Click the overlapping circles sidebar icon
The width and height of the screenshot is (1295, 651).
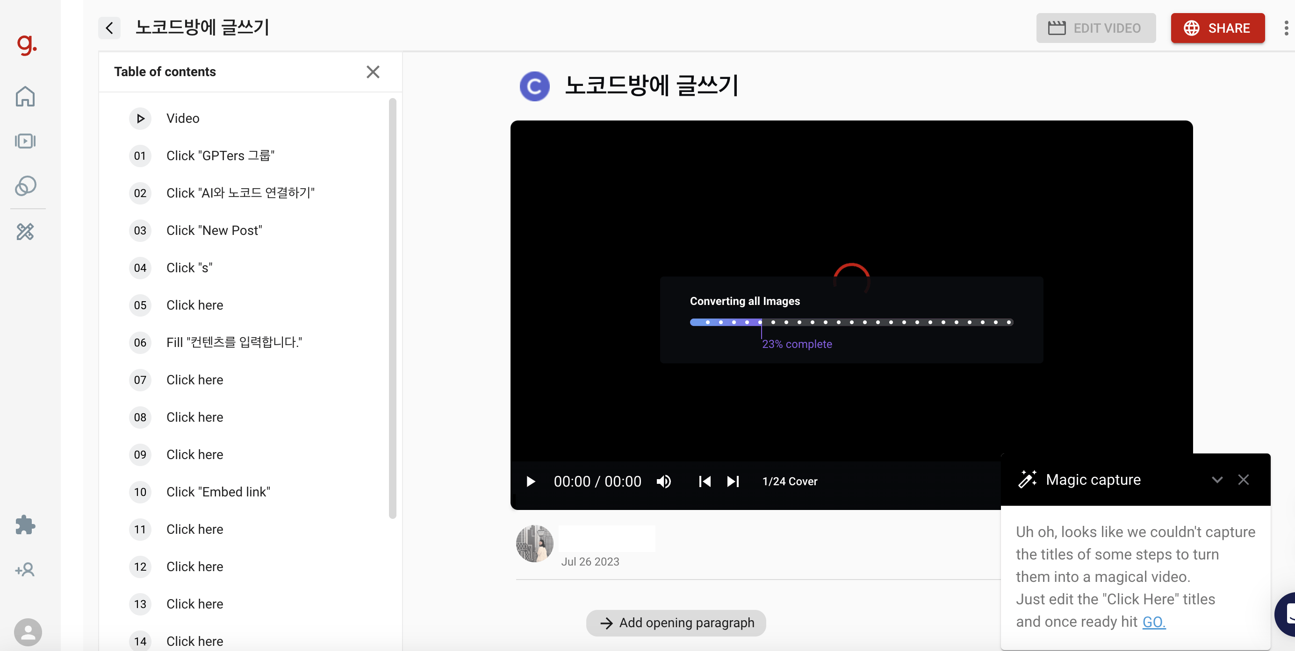(x=25, y=186)
